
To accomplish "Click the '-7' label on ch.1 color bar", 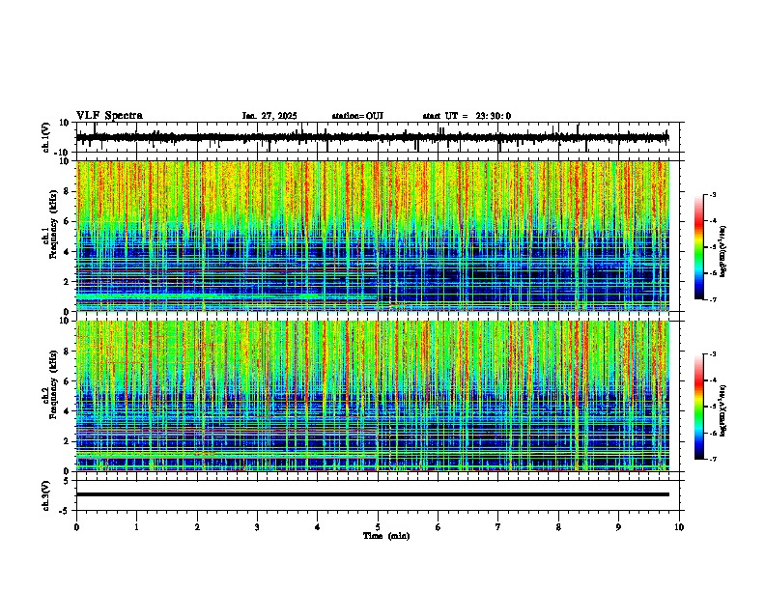I will click(712, 299).
